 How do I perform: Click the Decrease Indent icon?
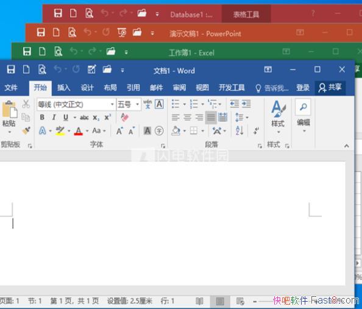coord(235,104)
